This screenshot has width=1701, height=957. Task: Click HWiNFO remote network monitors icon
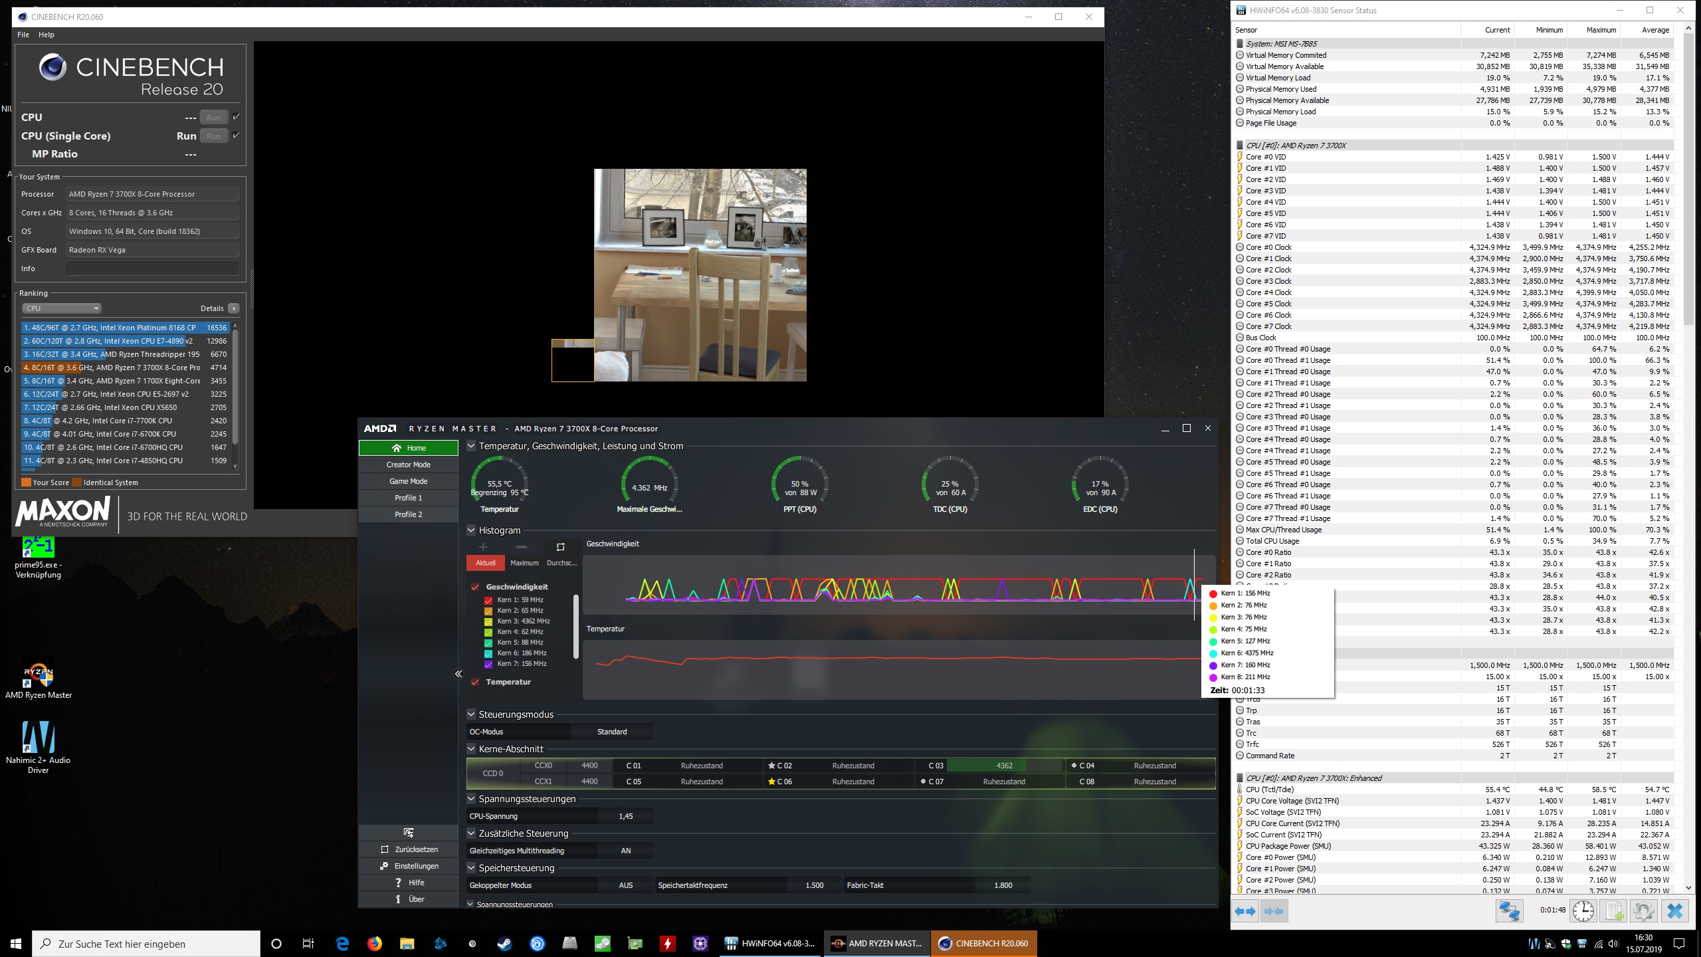tap(1508, 910)
